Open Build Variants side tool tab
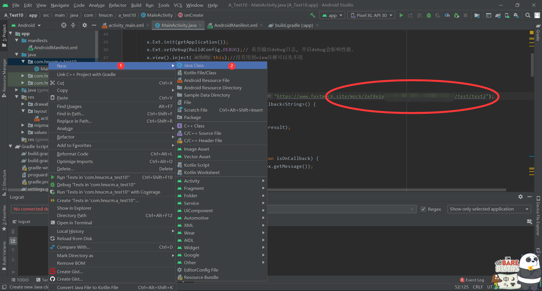This screenshot has width=542, height=291. click(x=4, y=256)
